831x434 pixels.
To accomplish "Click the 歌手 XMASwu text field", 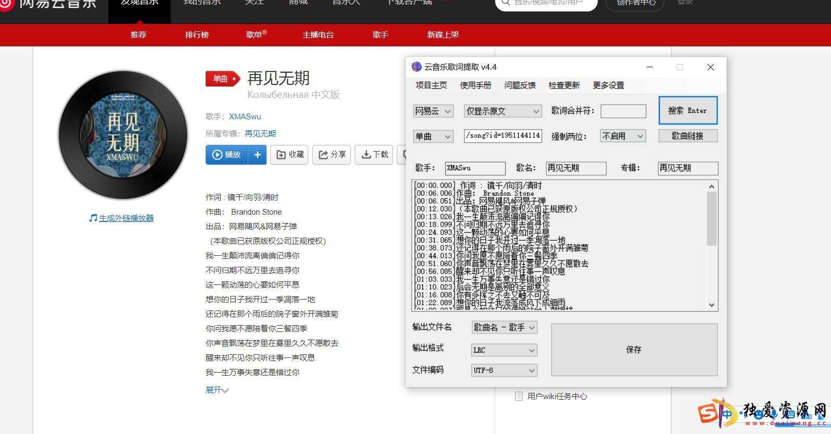I will click(475, 168).
